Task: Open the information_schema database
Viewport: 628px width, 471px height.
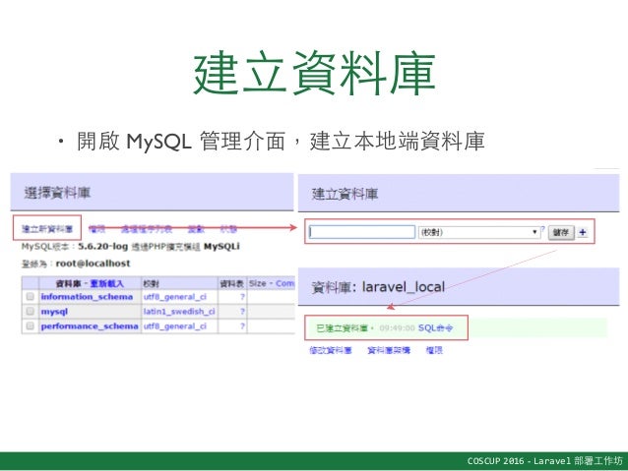Action: click(87, 297)
